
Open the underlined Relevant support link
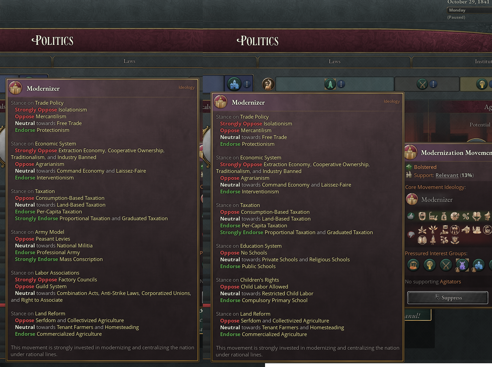tap(447, 175)
